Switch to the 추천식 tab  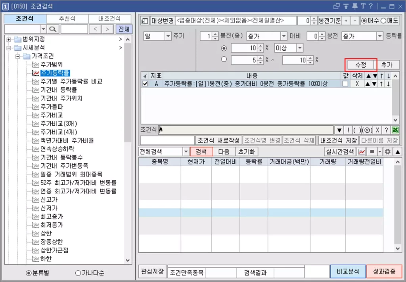(x=67, y=19)
